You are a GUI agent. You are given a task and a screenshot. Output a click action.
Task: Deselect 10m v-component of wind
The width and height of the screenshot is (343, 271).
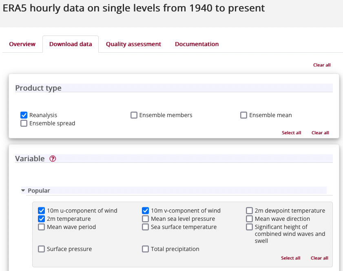(145, 211)
